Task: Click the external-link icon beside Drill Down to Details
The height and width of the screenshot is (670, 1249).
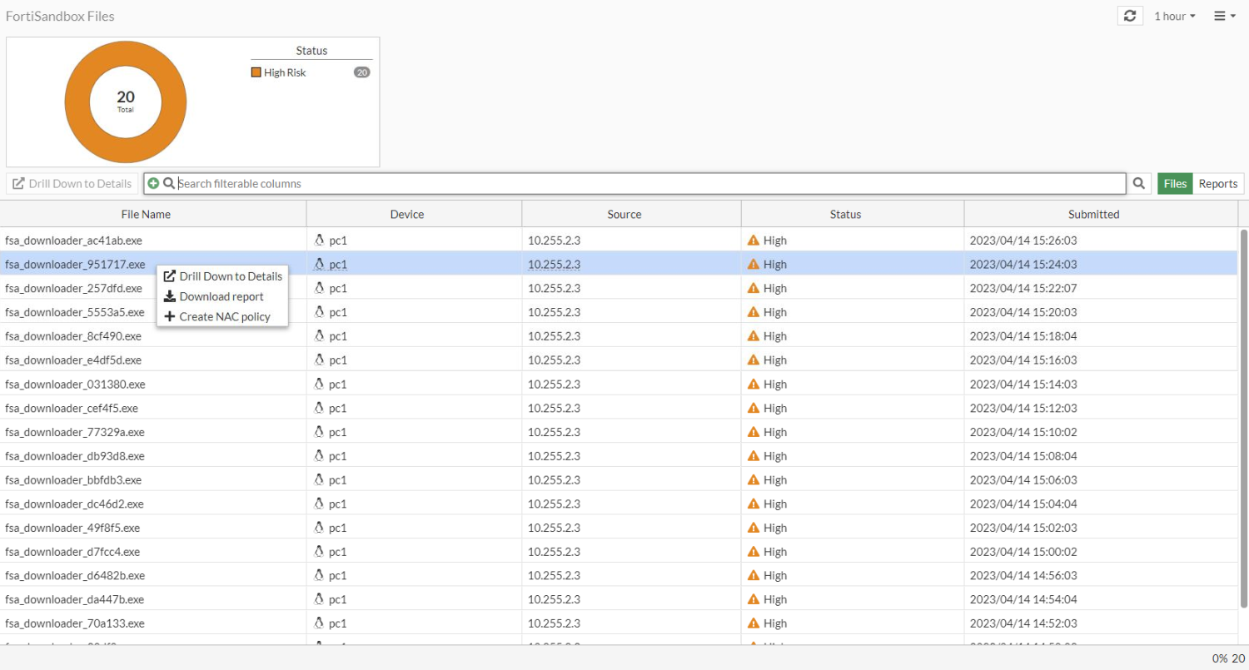Action: pos(170,275)
